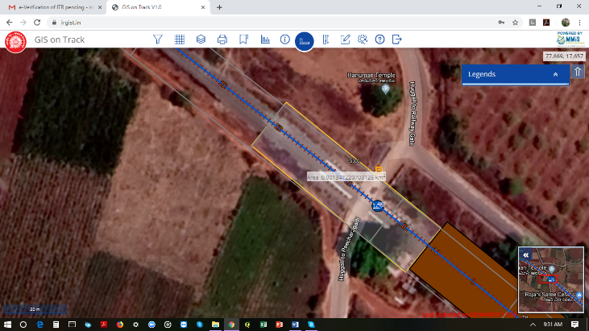Click the print map icon
The image size is (589, 331).
(222, 39)
